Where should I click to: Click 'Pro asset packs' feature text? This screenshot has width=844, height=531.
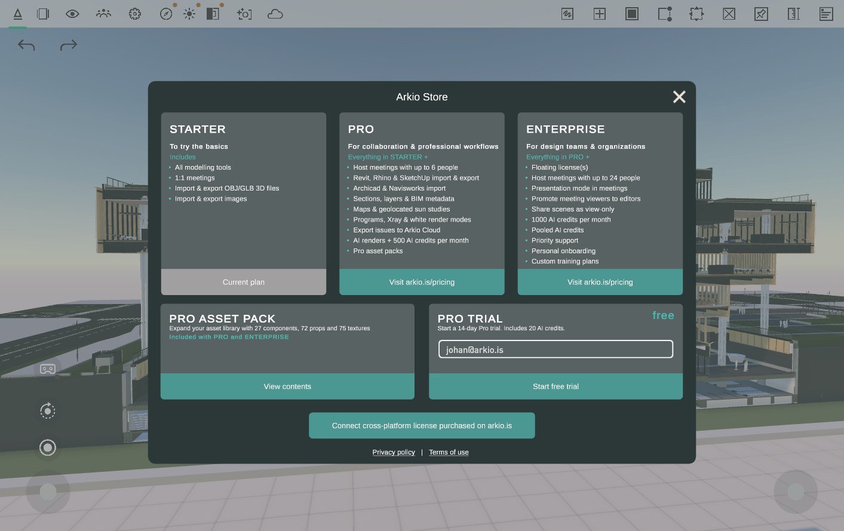(378, 251)
